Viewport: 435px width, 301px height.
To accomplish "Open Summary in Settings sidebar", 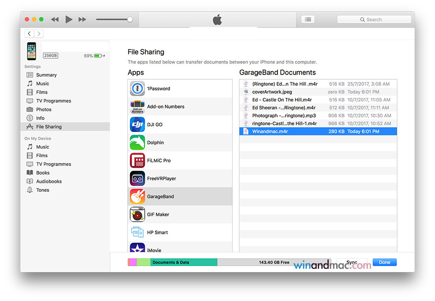I will point(46,75).
